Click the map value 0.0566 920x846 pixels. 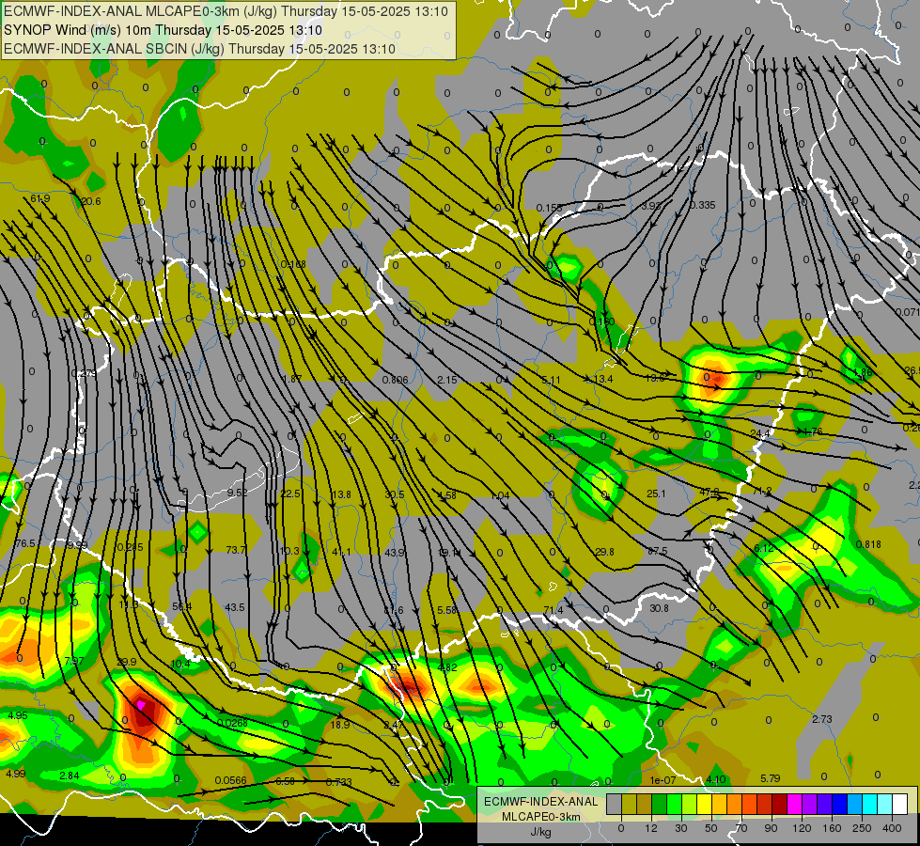pyautogui.click(x=230, y=780)
